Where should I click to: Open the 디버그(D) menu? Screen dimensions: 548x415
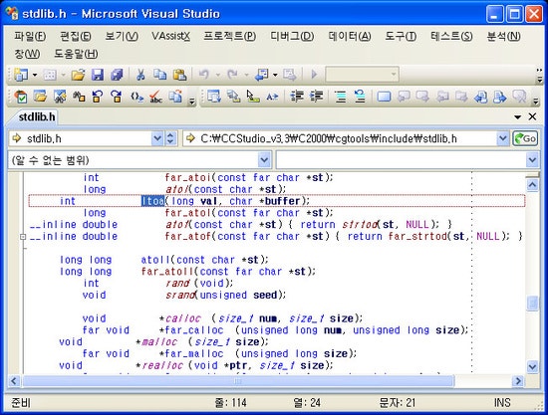tap(292, 36)
